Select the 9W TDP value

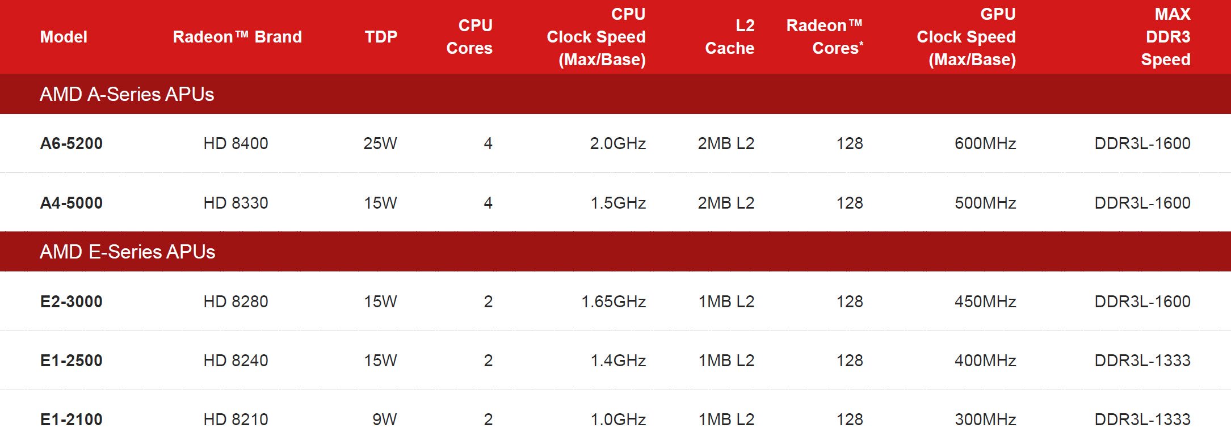(x=385, y=419)
